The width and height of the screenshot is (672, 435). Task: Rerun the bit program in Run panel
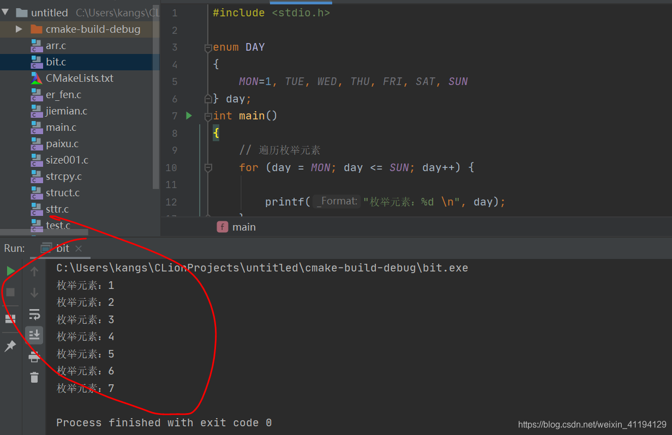click(x=10, y=271)
